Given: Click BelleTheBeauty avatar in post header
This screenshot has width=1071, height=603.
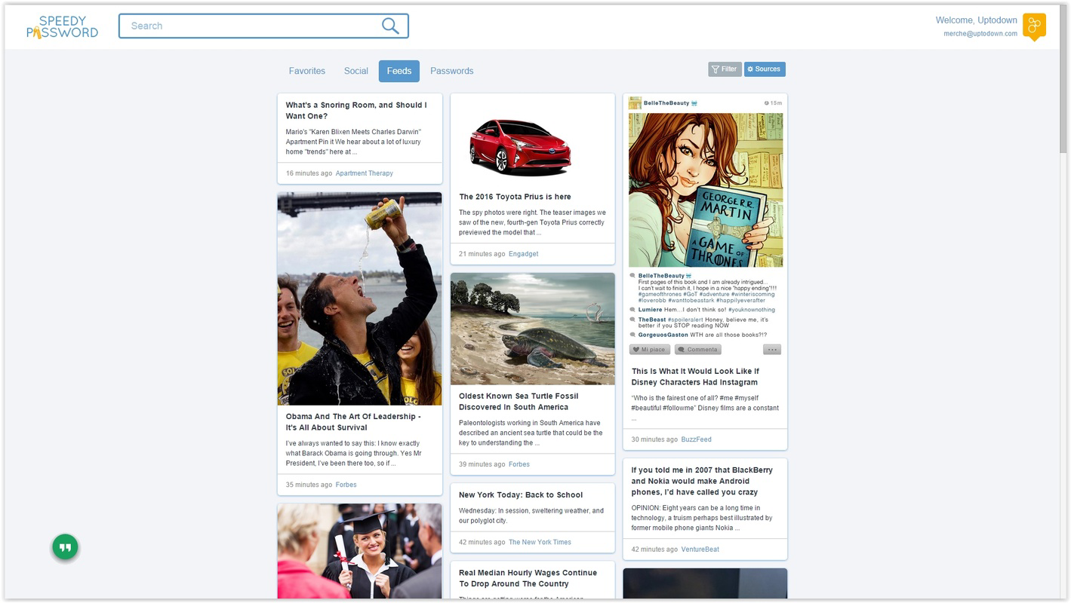Looking at the screenshot, I should [636, 103].
